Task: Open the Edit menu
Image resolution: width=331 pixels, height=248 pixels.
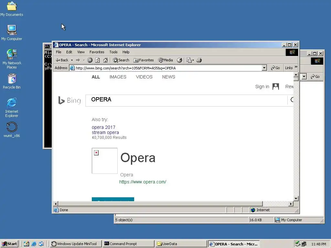Action: [x=69, y=52]
